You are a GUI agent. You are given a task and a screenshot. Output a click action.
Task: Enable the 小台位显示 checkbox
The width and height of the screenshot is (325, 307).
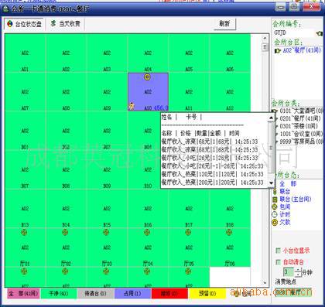[278, 251]
